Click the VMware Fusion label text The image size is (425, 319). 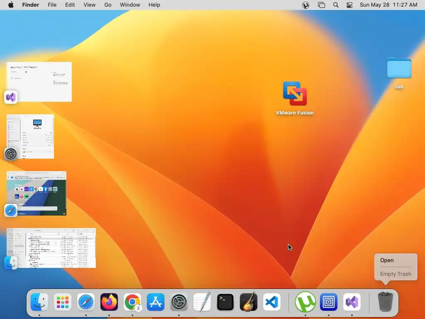(295, 113)
